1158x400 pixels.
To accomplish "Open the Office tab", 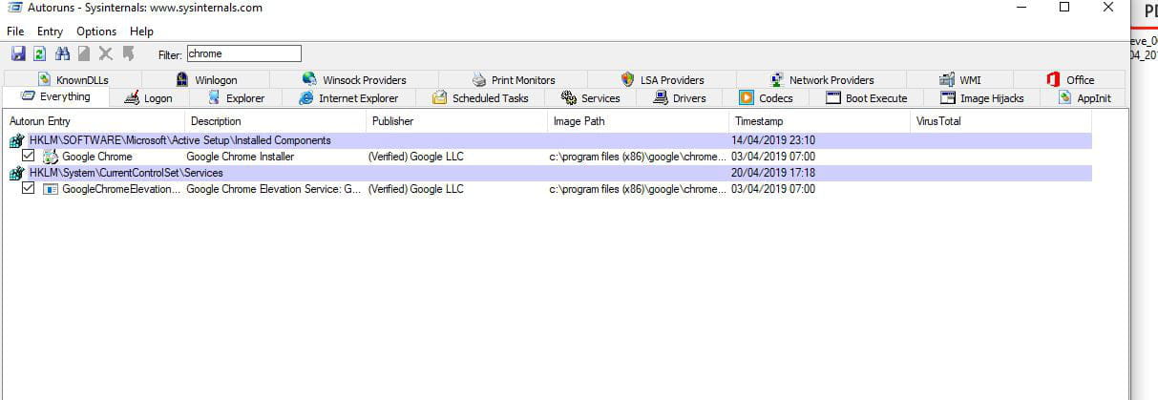I will click(1069, 80).
